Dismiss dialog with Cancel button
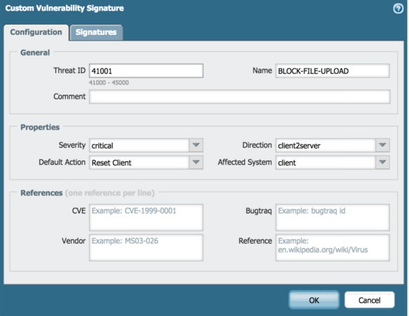This screenshot has width=409, height=316. coord(369,300)
